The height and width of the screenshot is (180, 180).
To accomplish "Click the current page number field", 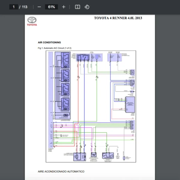I will click(13, 7).
